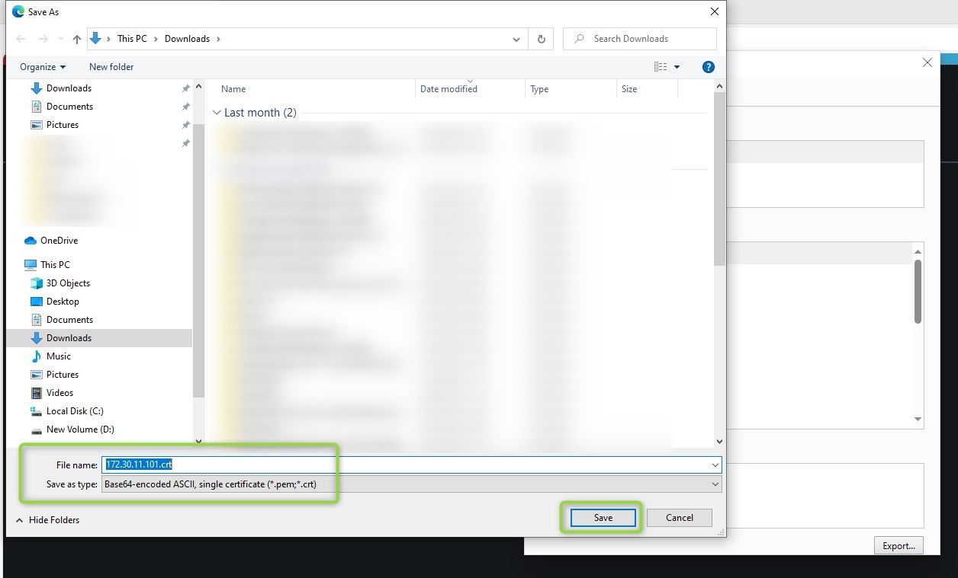Close the Save As dialog
This screenshot has height=578, width=958.
(714, 11)
